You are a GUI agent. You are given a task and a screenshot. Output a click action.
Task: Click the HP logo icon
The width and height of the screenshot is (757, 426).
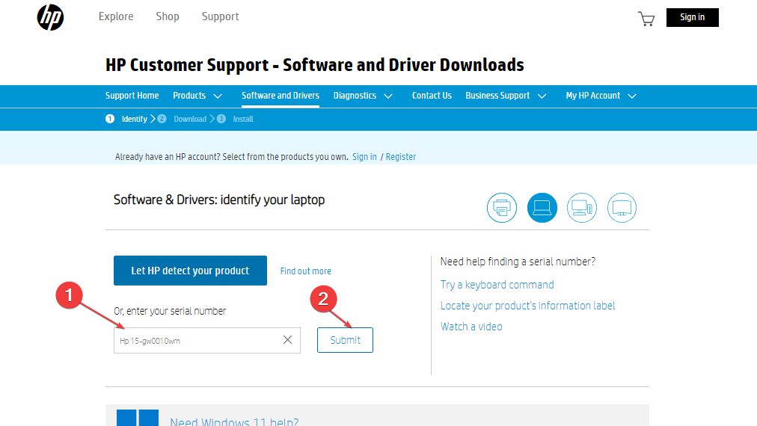tap(51, 17)
